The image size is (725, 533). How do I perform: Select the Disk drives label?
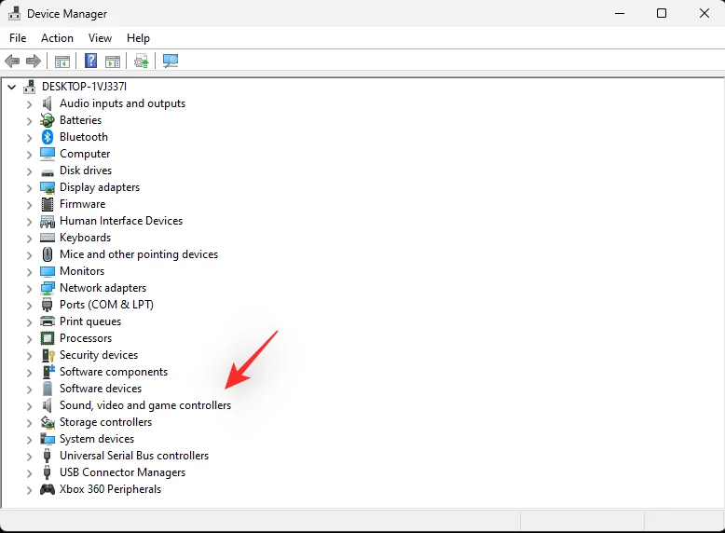(86, 171)
